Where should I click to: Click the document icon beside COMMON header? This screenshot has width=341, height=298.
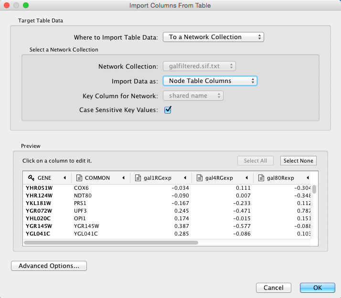click(78, 178)
